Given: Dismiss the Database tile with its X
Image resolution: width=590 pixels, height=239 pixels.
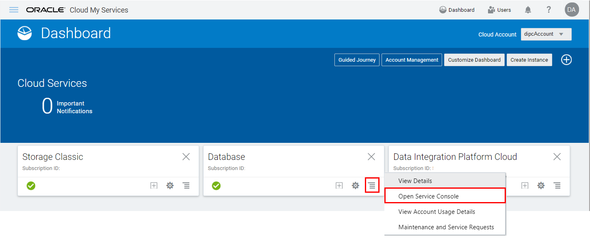Looking at the screenshot, I should pos(371,156).
